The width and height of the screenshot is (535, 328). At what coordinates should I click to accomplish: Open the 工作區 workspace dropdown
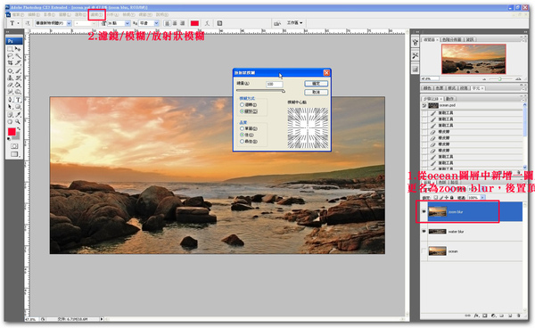[295, 23]
